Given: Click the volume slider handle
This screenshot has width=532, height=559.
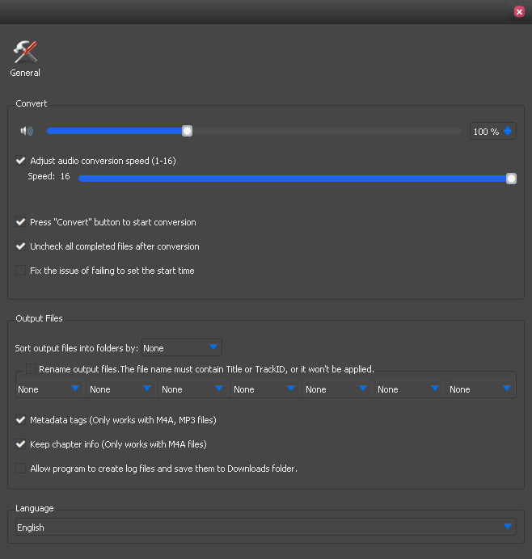Looking at the screenshot, I should 187,131.
